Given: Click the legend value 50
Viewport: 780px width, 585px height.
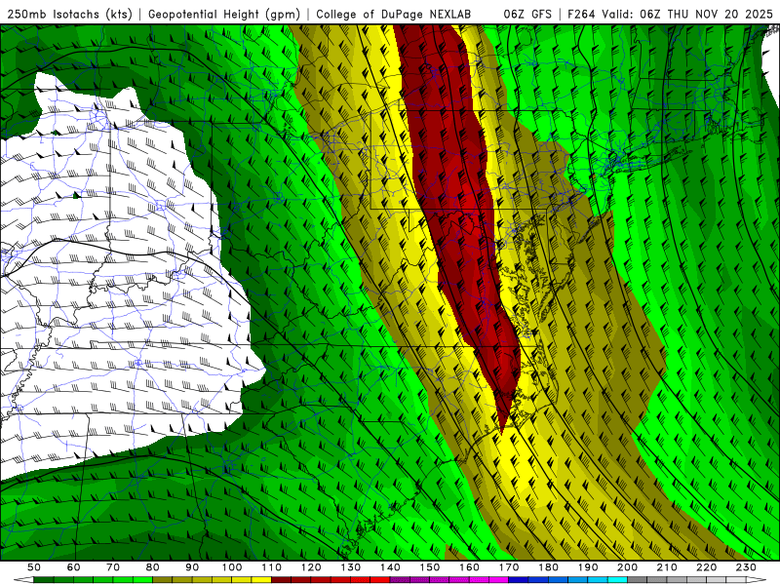Looking at the screenshot, I should 34,567.
